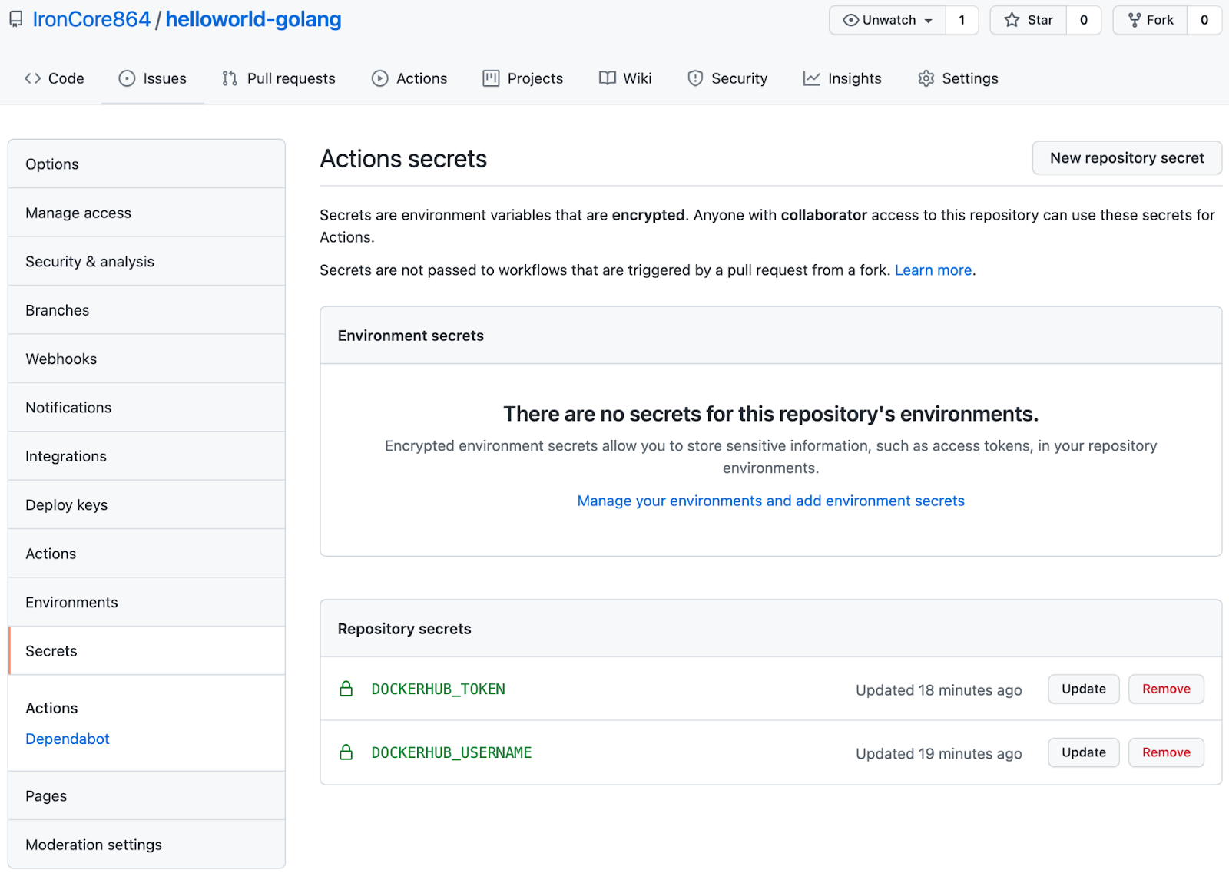Click the lock icon beside DOCKERHUB_TOKEN
Screen dimensions: 1229x873
[x=347, y=689]
